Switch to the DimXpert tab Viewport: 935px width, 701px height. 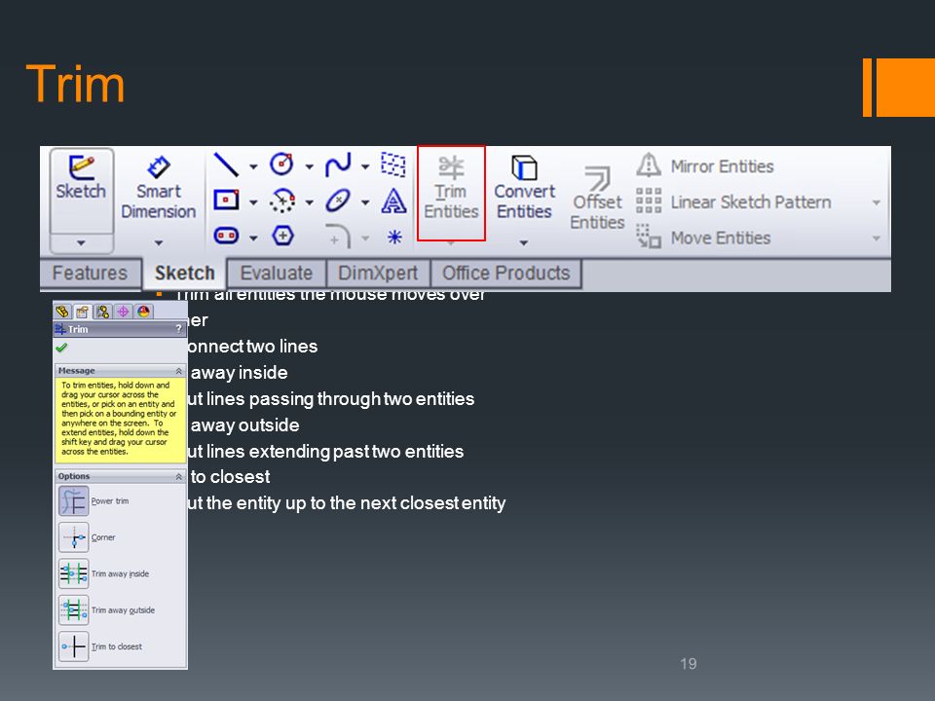pos(378,273)
